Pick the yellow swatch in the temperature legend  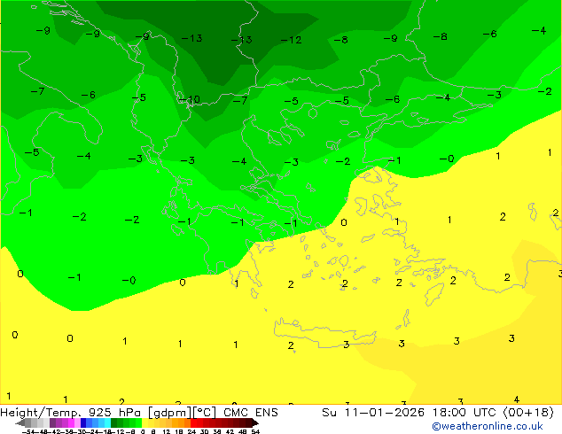pyautogui.click(x=144, y=422)
